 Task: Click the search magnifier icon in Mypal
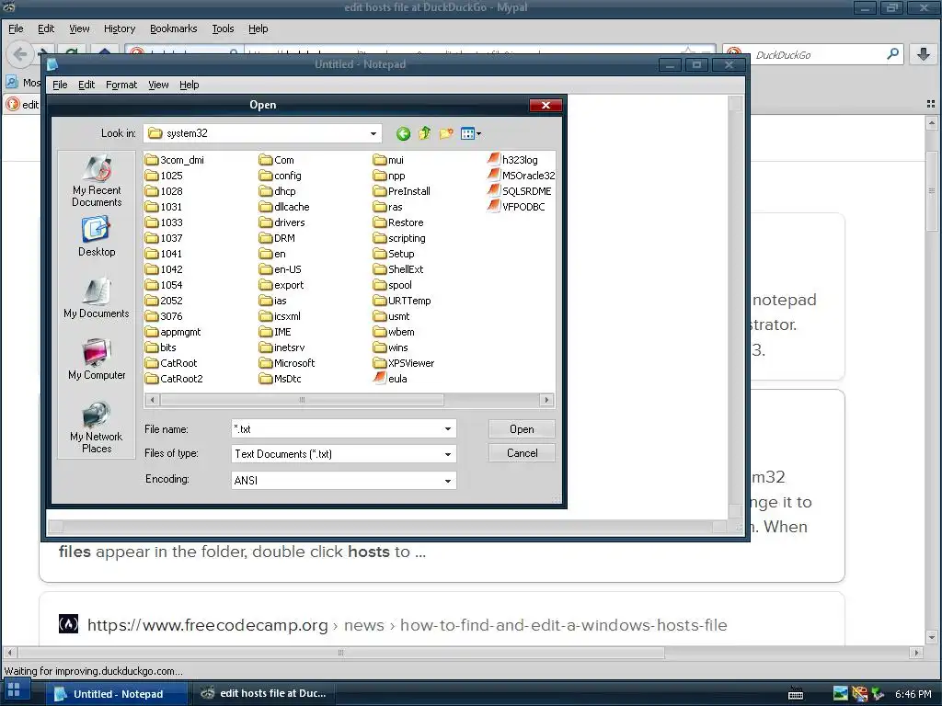pyautogui.click(x=893, y=54)
